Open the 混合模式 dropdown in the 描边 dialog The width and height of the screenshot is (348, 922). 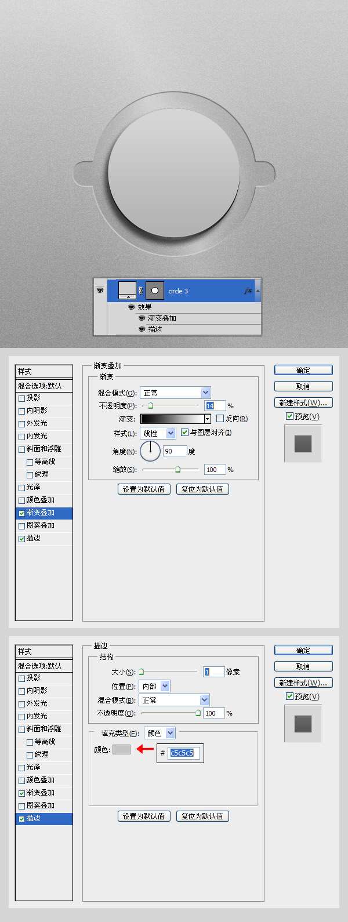(175, 700)
